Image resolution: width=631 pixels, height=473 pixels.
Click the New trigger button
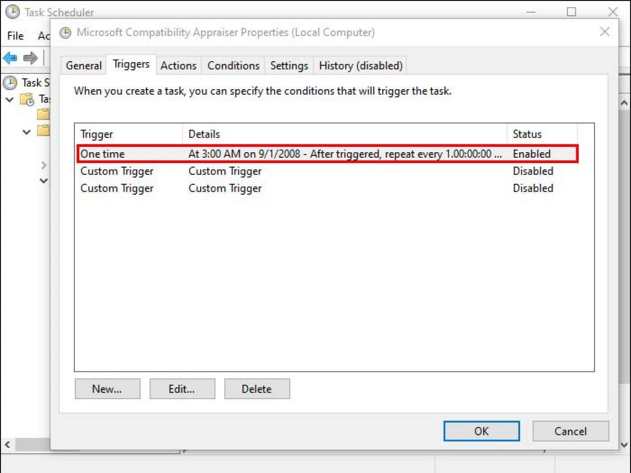(x=107, y=389)
